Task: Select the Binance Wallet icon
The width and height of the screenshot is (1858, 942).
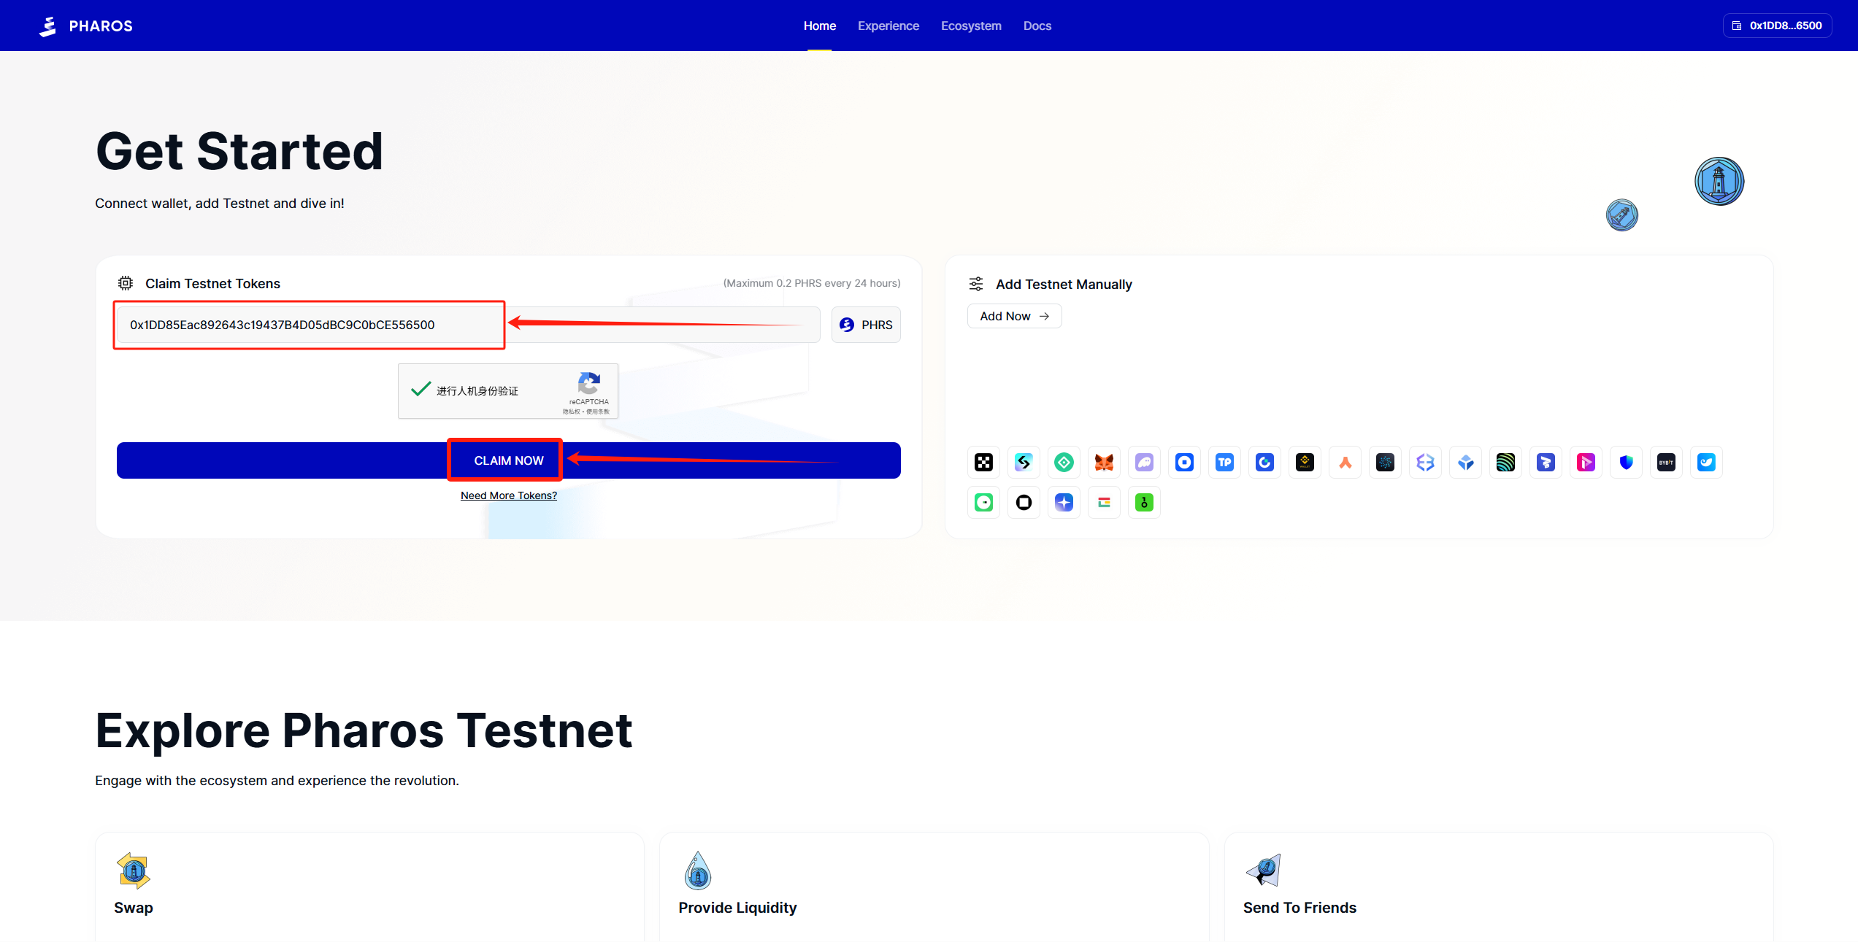Action: coord(1305,462)
